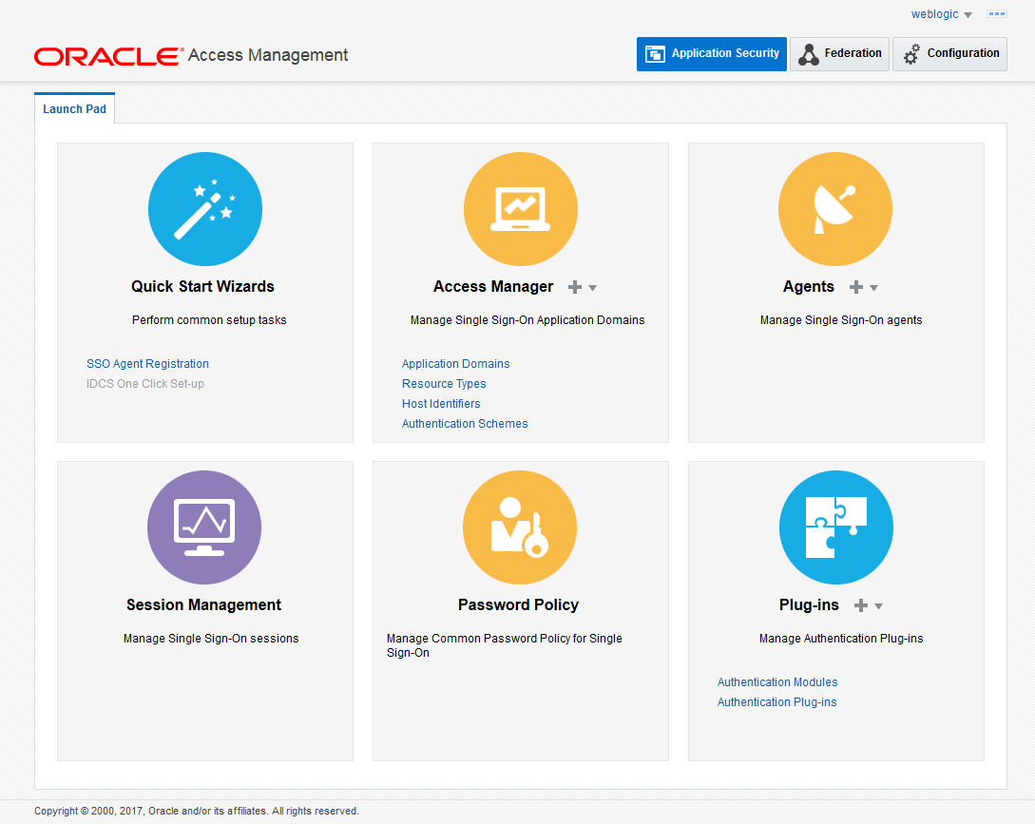Screen dimensions: 1035x824
Task: Open SSO Agent Registration link
Action: pyautogui.click(x=147, y=364)
